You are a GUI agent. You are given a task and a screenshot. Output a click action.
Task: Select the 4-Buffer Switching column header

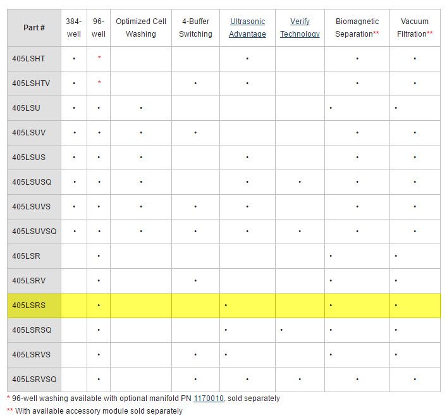point(195,28)
